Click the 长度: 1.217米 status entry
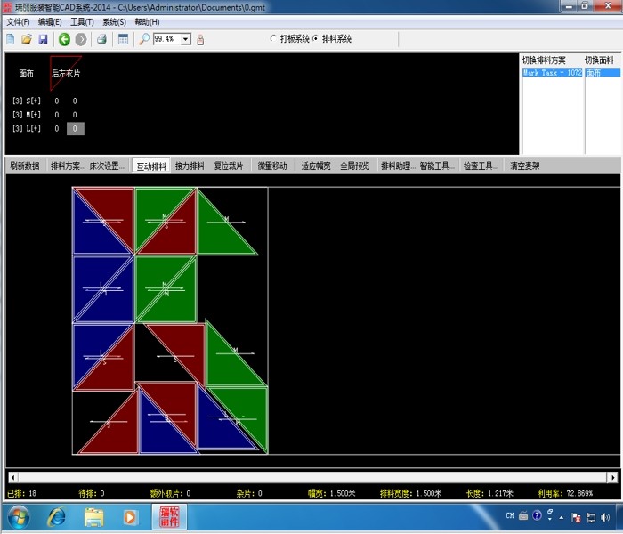Screen dimensions: 623x534 [489, 493]
